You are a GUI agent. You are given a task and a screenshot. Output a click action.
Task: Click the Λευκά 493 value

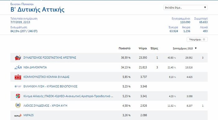tap(205, 31)
